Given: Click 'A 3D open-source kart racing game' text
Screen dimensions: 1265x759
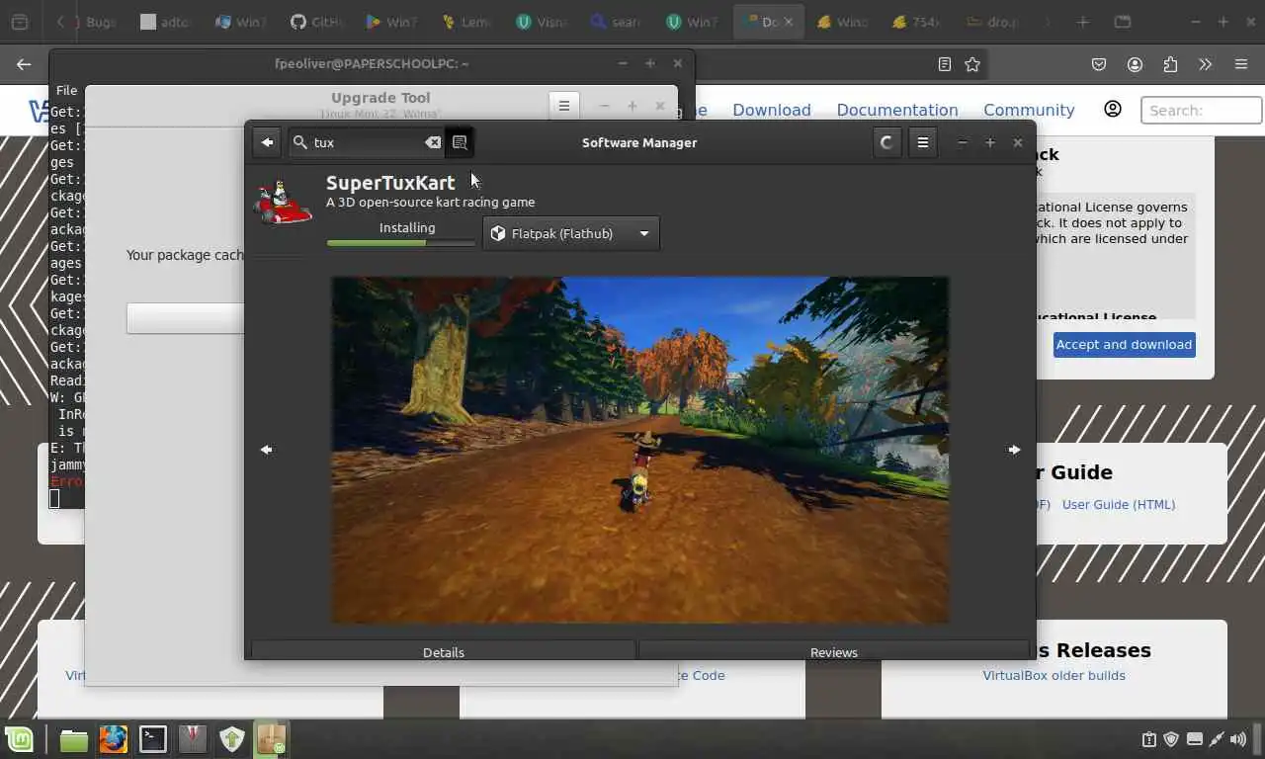Looking at the screenshot, I should (x=430, y=202).
